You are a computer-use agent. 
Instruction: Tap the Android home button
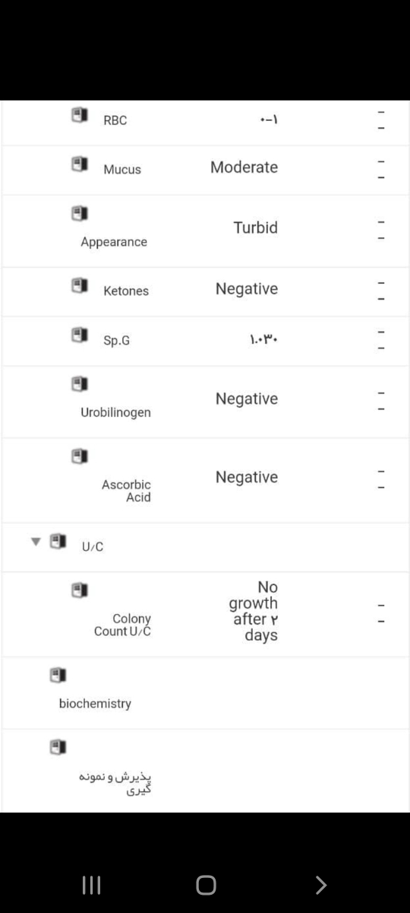206,885
